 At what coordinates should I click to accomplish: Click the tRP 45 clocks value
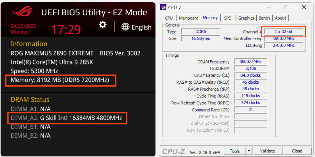click(251, 89)
